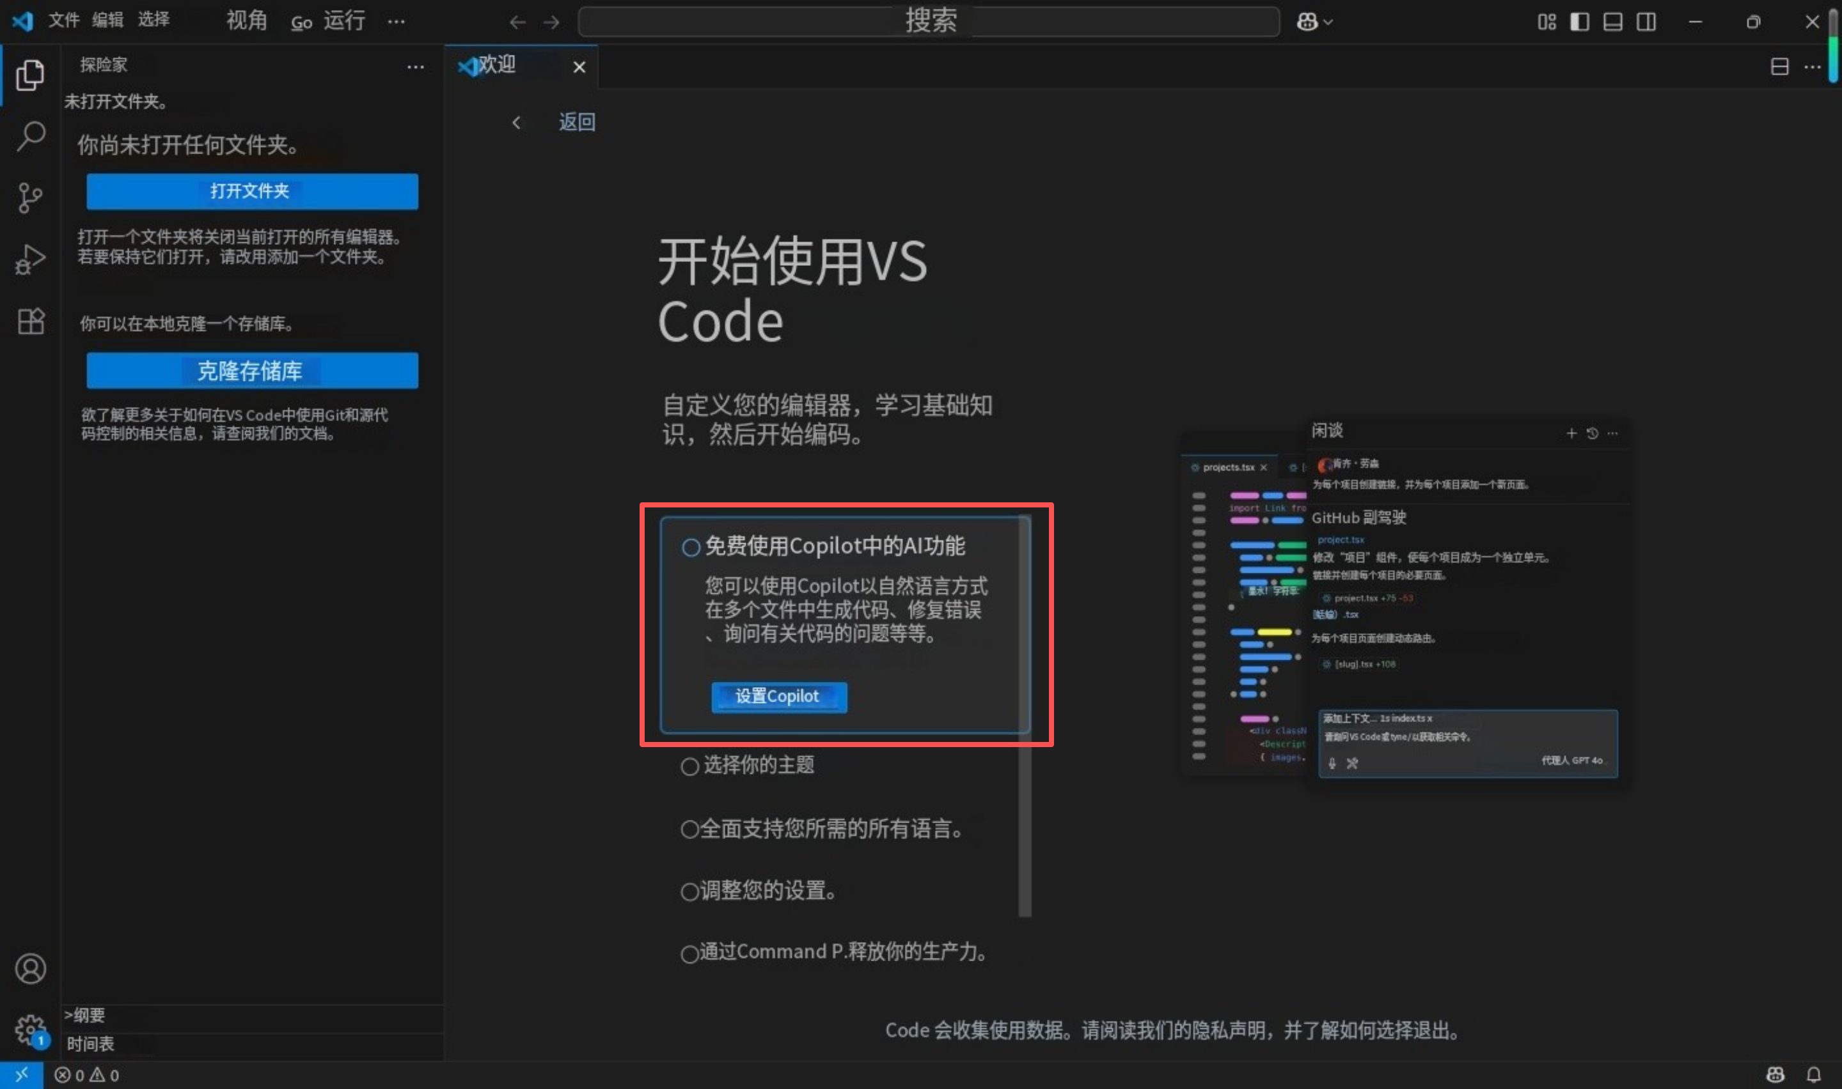1842x1089 pixels.
Task: Open the Go menu
Action: [x=302, y=23]
